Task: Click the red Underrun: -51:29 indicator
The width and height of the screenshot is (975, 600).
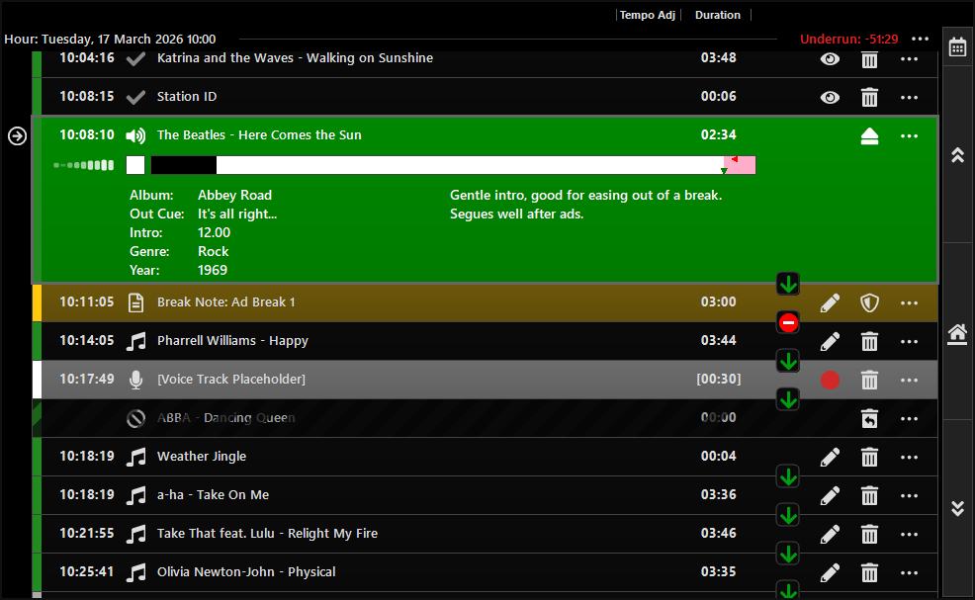Action: (x=848, y=39)
